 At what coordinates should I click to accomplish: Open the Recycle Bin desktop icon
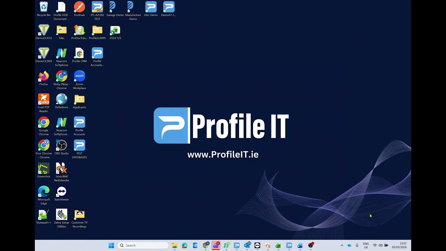click(x=44, y=9)
